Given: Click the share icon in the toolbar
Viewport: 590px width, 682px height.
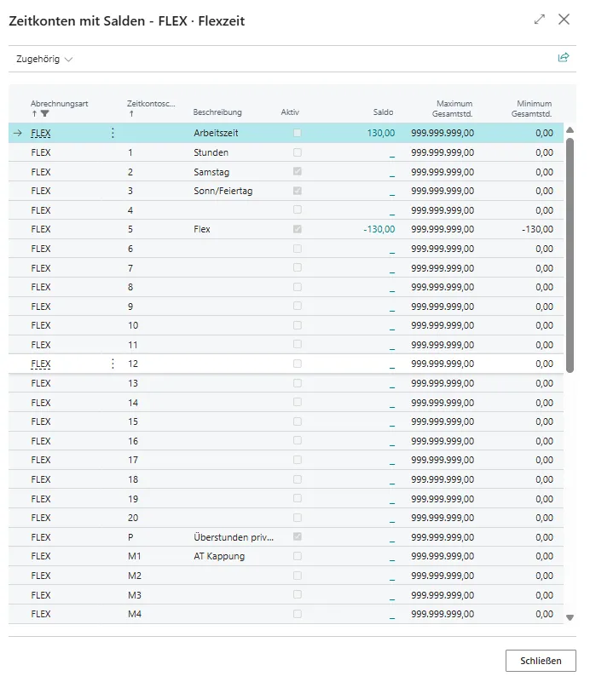Looking at the screenshot, I should click(x=563, y=58).
